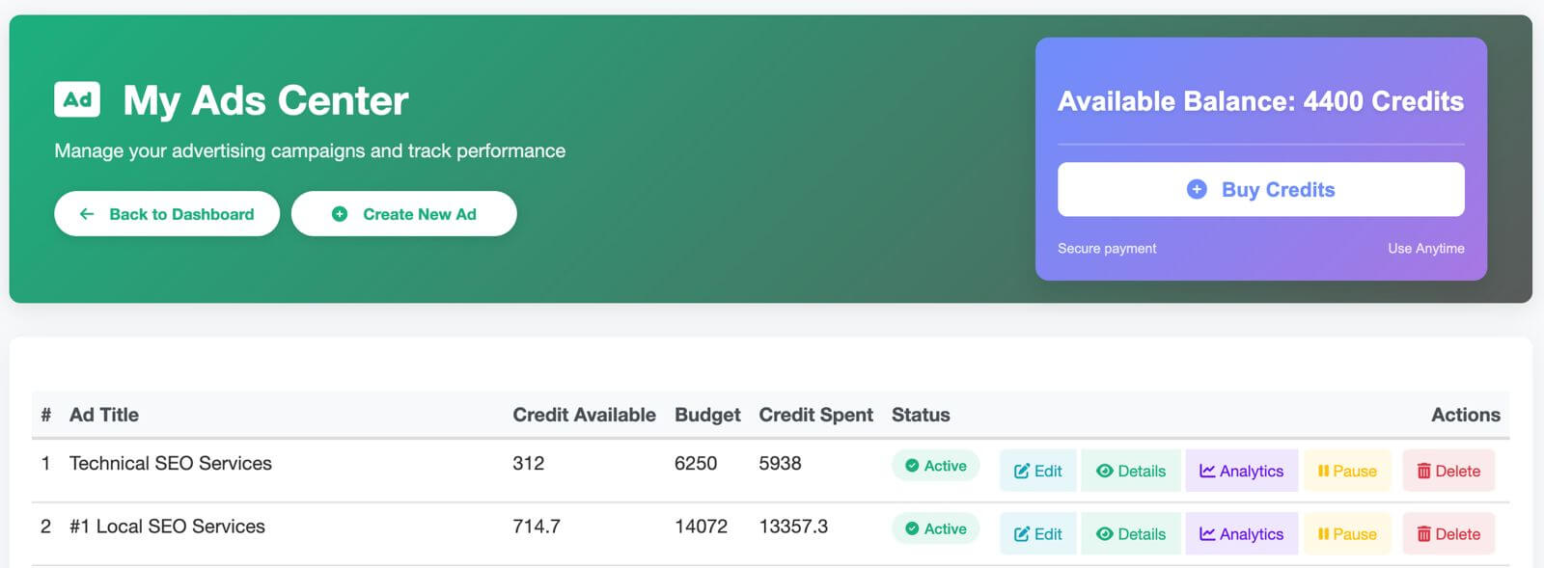
Task: Click Active status badge for #1 Local SEO Services
Action: coord(935,528)
